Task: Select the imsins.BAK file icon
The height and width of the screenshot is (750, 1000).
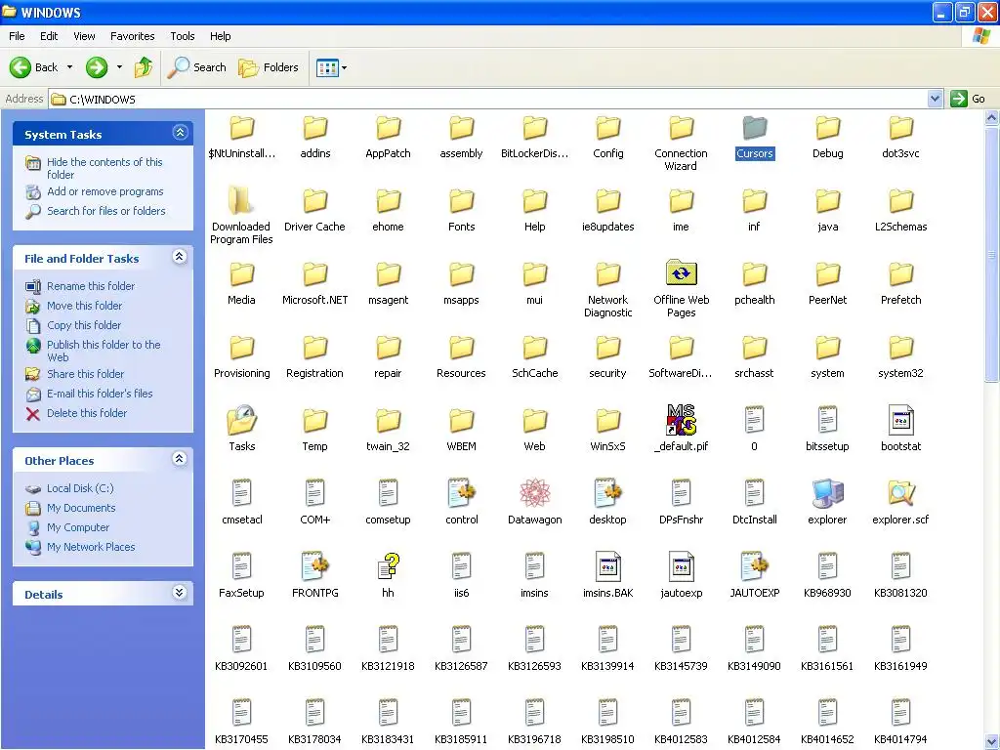Action: click(607, 566)
